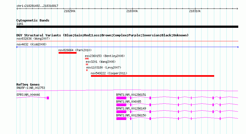246x134 pixels.
Task: Select the thin red nsv832636 loss line
Action: [127, 41]
